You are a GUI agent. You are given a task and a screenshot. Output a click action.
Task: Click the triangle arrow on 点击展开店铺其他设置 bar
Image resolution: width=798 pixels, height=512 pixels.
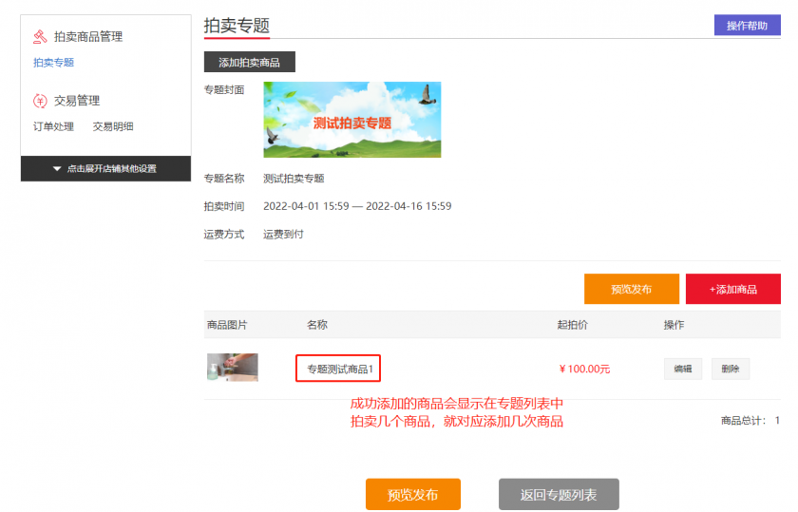click(57, 169)
